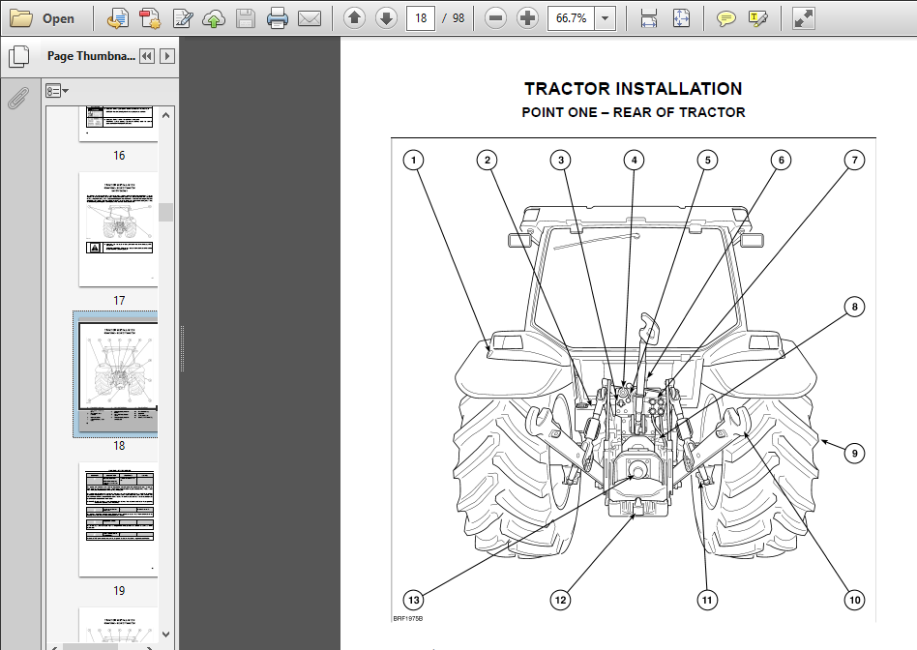Click fit width scrolling icon
The image size is (917, 650).
pyautogui.click(x=649, y=18)
